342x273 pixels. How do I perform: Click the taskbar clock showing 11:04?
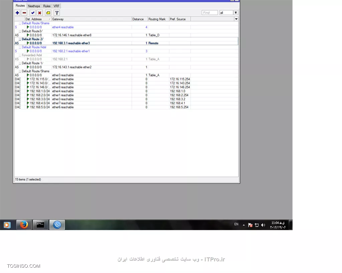point(278,225)
